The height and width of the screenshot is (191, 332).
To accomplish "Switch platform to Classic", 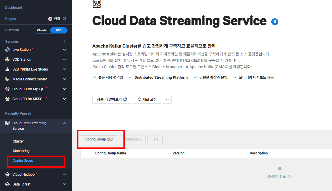I will click(x=42, y=30).
